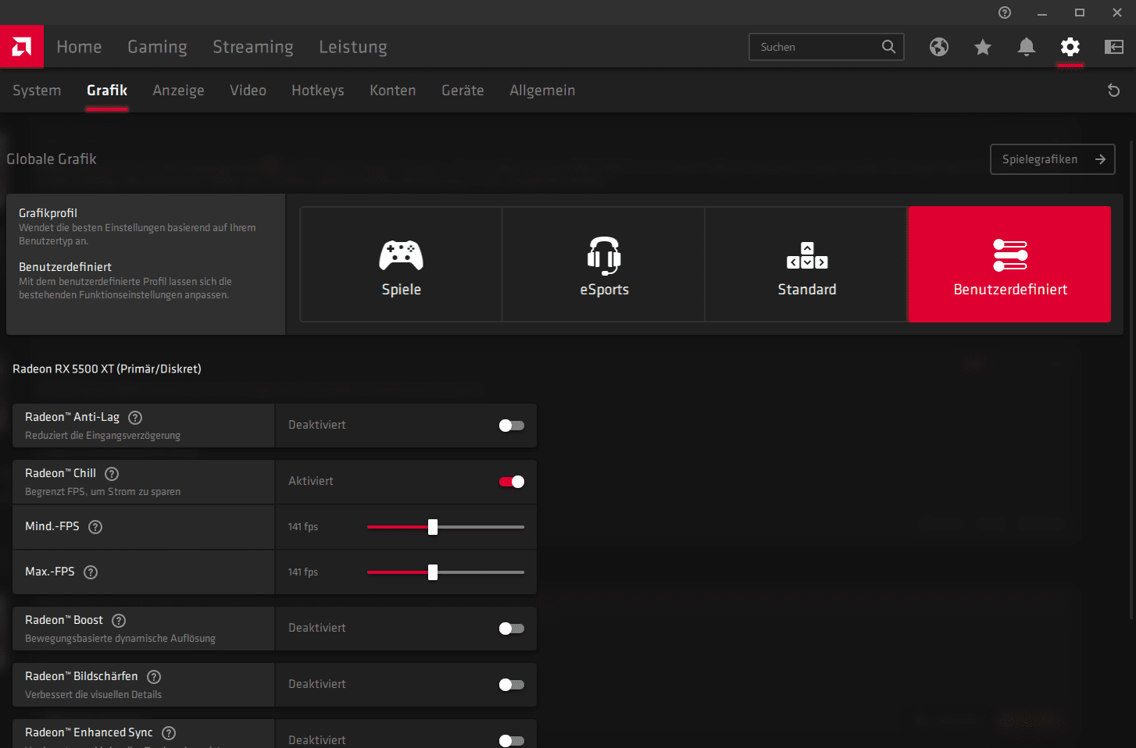This screenshot has height=748, width=1136.
Task: Show help for Radeon Boost
Action: 119,621
